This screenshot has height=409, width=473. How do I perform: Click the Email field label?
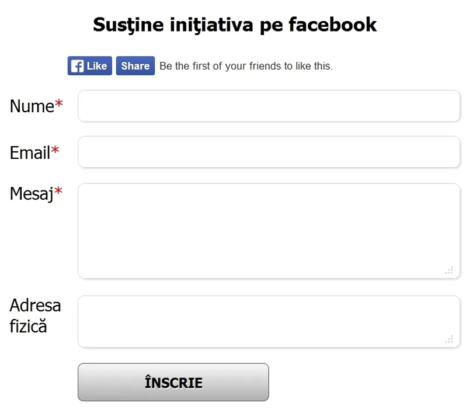pyautogui.click(x=30, y=153)
